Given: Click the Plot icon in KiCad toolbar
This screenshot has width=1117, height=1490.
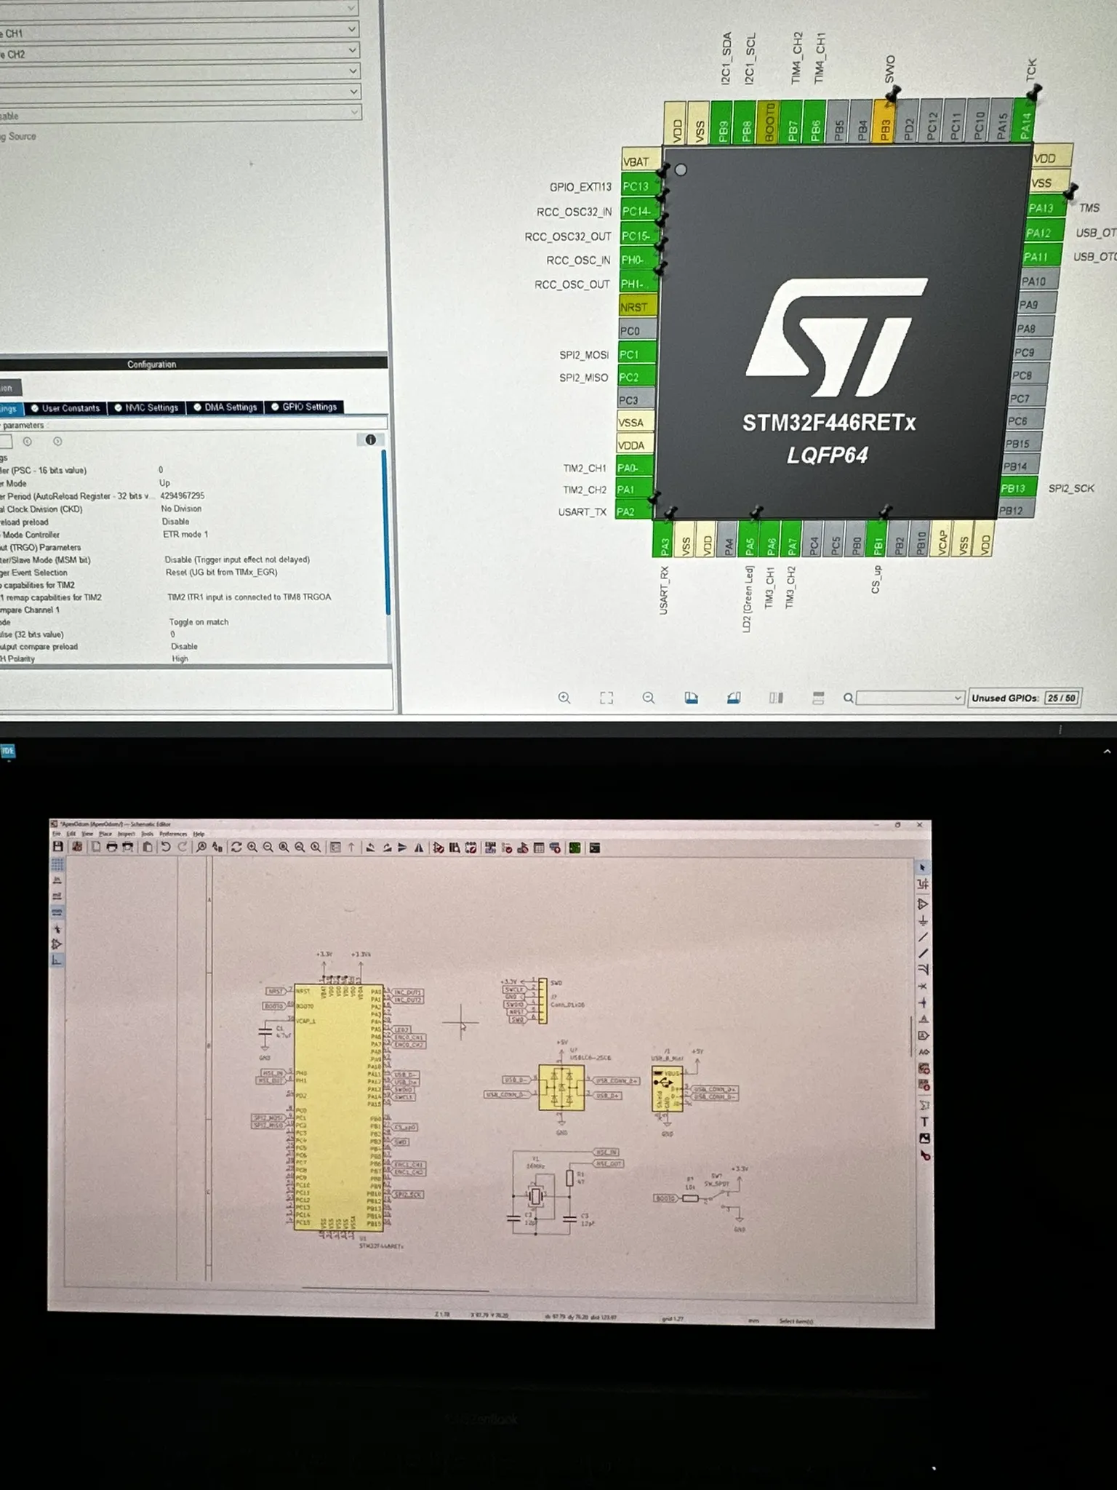Looking at the screenshot, I should 128,847.
